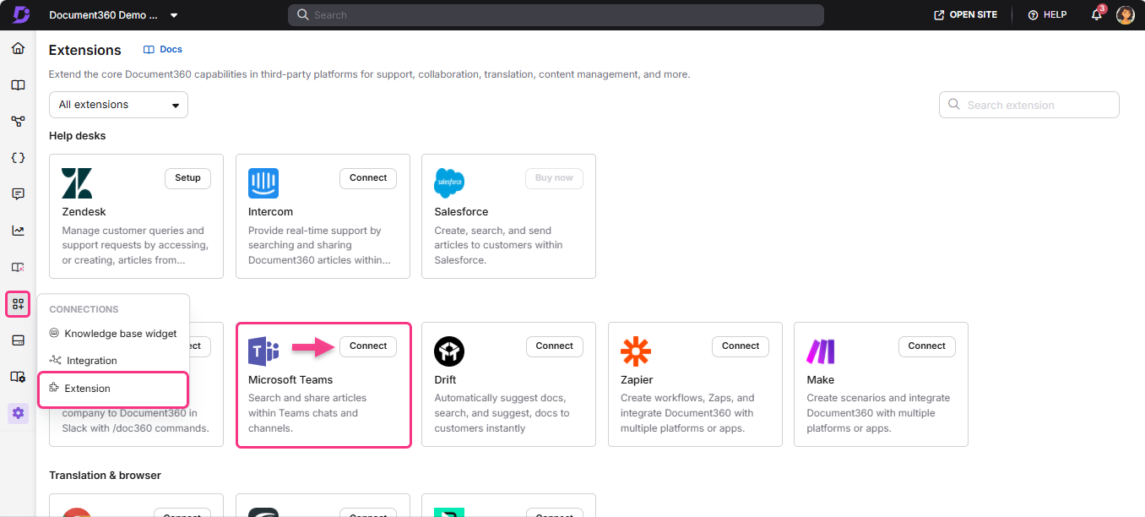This screenshot has height=517, width=1145.
Task: Expand the project selector beside Document360 Demo
Action: pyautogui.click(x=174, y=14)
